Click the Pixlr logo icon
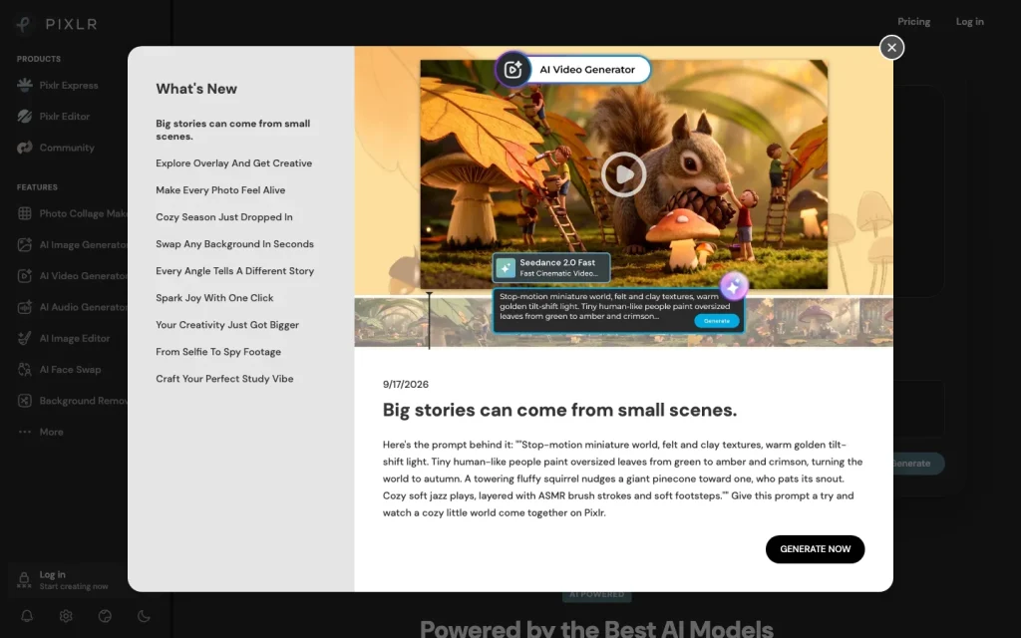The width and height of the screenshot is (1021, 638). tap(24, 24)
